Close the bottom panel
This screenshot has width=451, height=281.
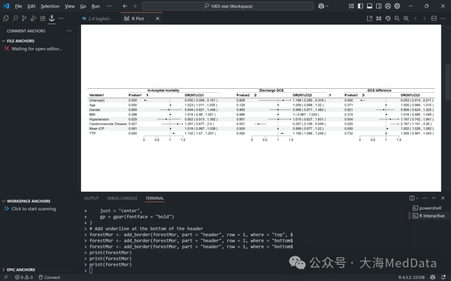443,198
